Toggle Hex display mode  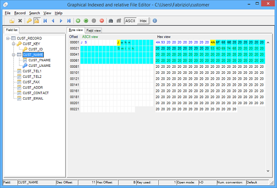pyautogui.click(x=143, y=21)
